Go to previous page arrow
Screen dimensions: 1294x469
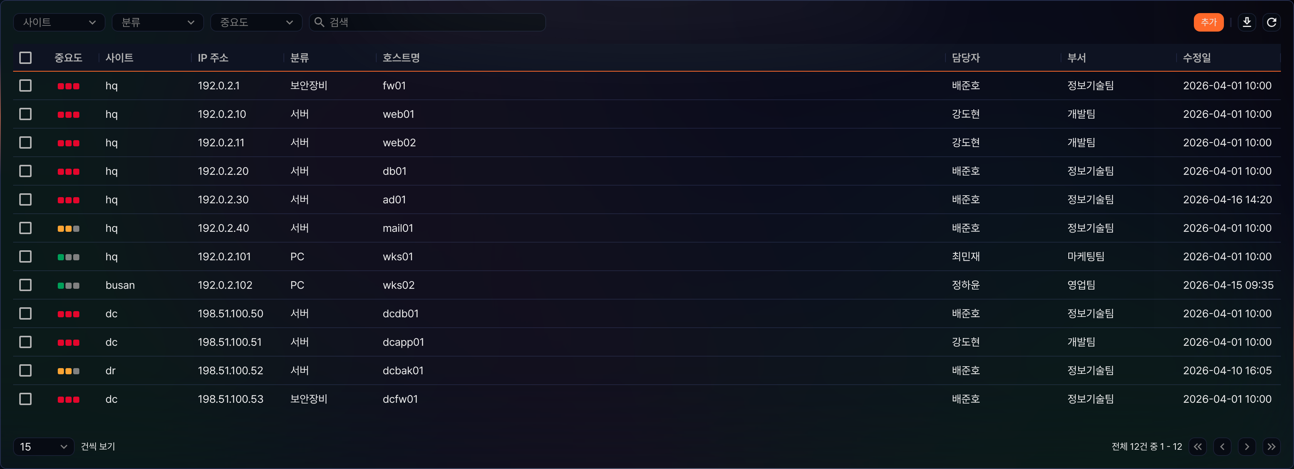click(x=1222, y=446)
